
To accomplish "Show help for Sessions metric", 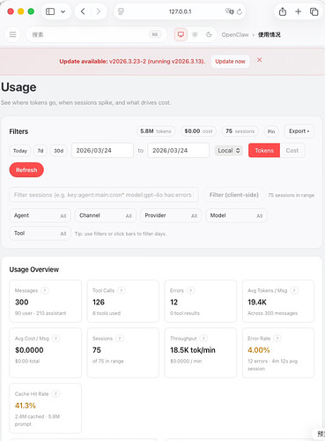I will (120, 339).
